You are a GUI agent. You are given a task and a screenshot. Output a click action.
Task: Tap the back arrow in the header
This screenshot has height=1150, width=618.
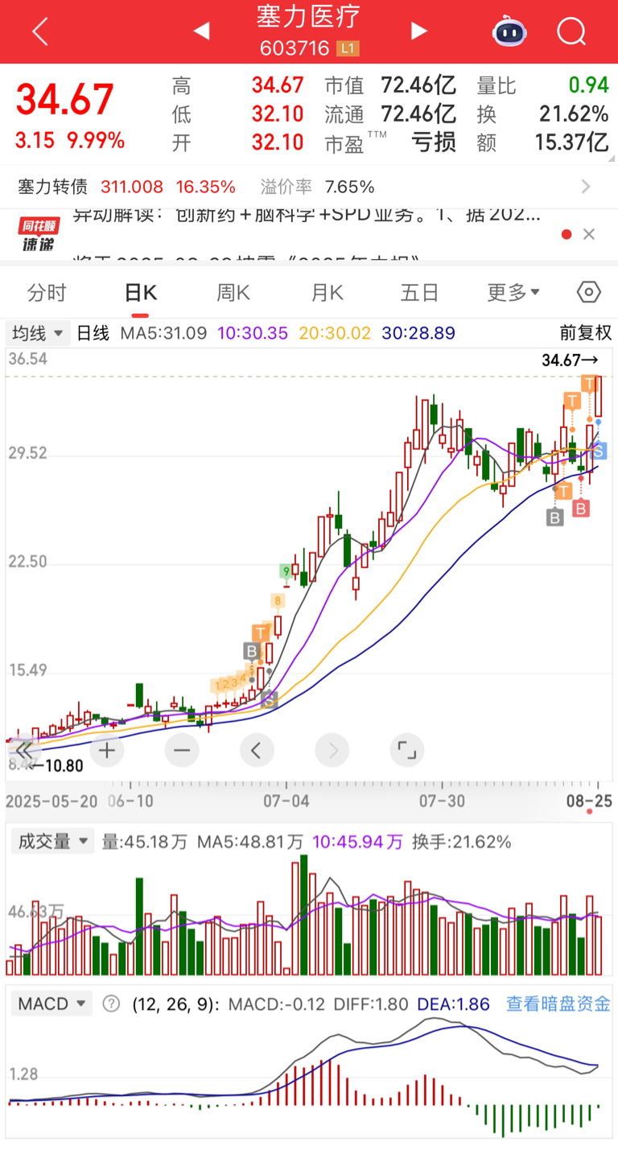click(x=40, y=32)
